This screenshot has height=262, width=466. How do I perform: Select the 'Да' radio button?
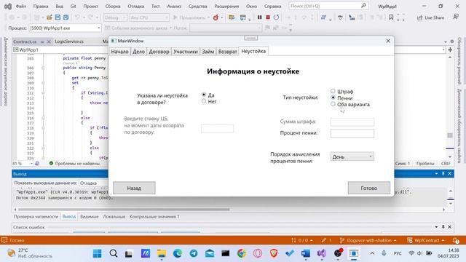pos(204,95)
